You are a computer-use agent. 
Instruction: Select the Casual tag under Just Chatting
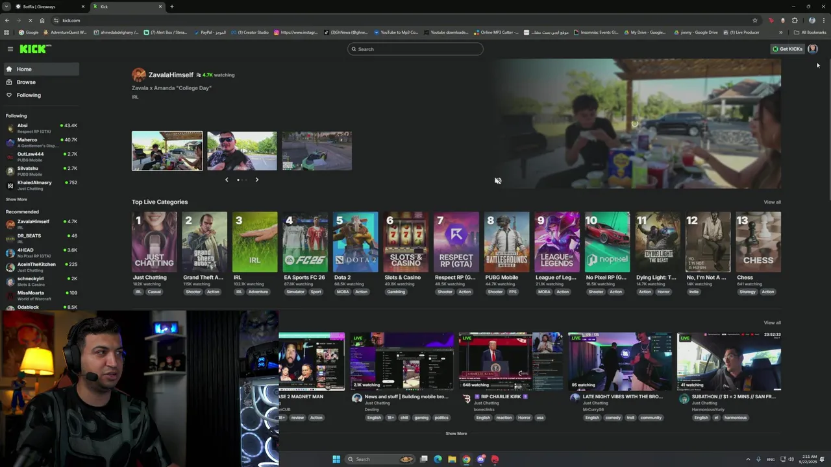point(154,292)
